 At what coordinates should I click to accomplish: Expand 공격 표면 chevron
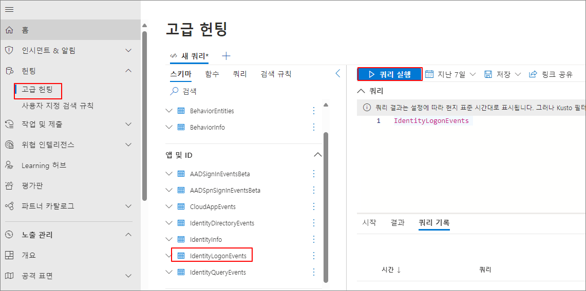coord(128,276)
